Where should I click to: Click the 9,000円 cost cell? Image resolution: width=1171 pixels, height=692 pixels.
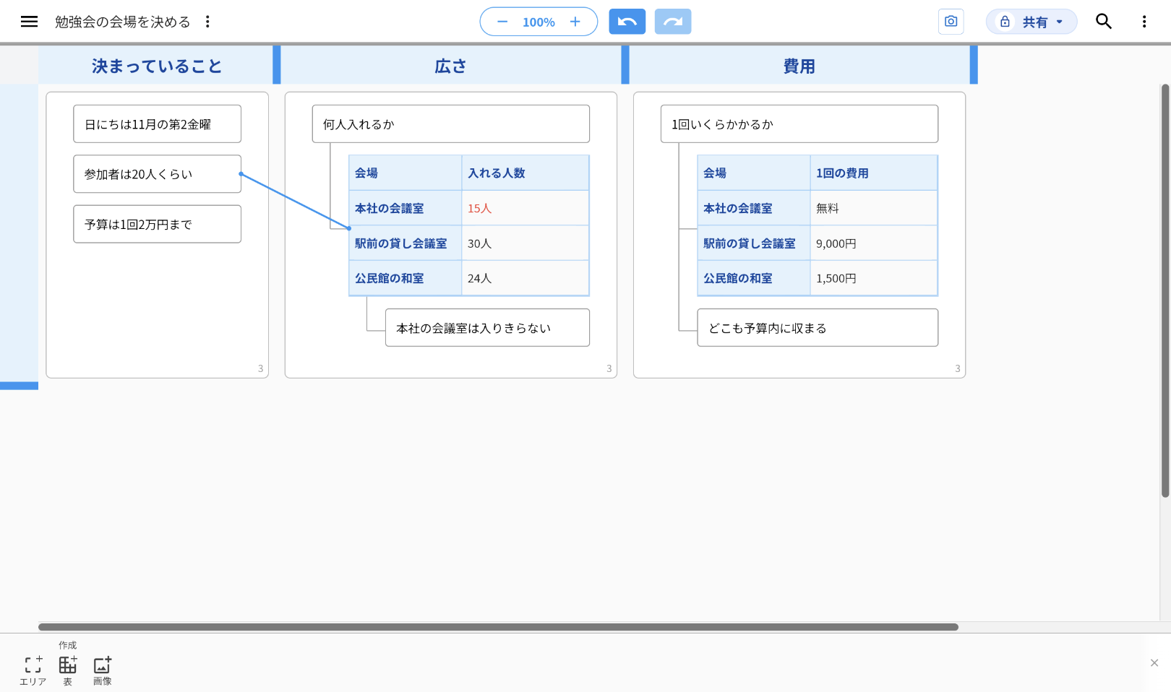pos(873,243)
